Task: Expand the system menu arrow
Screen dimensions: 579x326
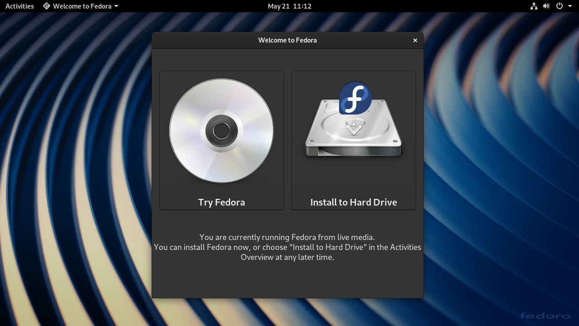Action: (570, 6)
